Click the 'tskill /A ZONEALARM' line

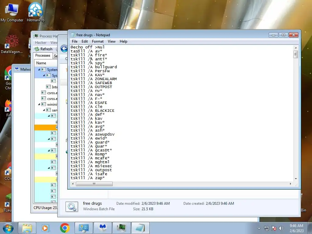pos(94,79)
